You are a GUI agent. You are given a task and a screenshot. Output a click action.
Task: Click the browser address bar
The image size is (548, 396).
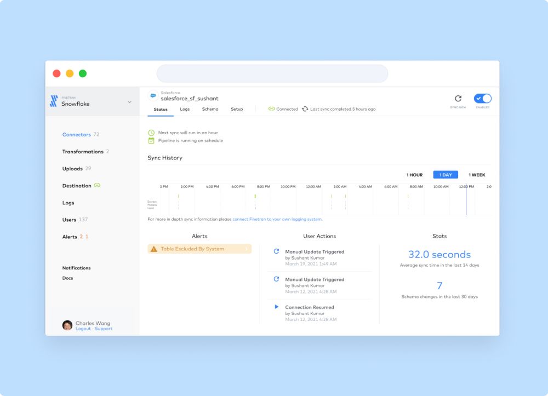272,73
